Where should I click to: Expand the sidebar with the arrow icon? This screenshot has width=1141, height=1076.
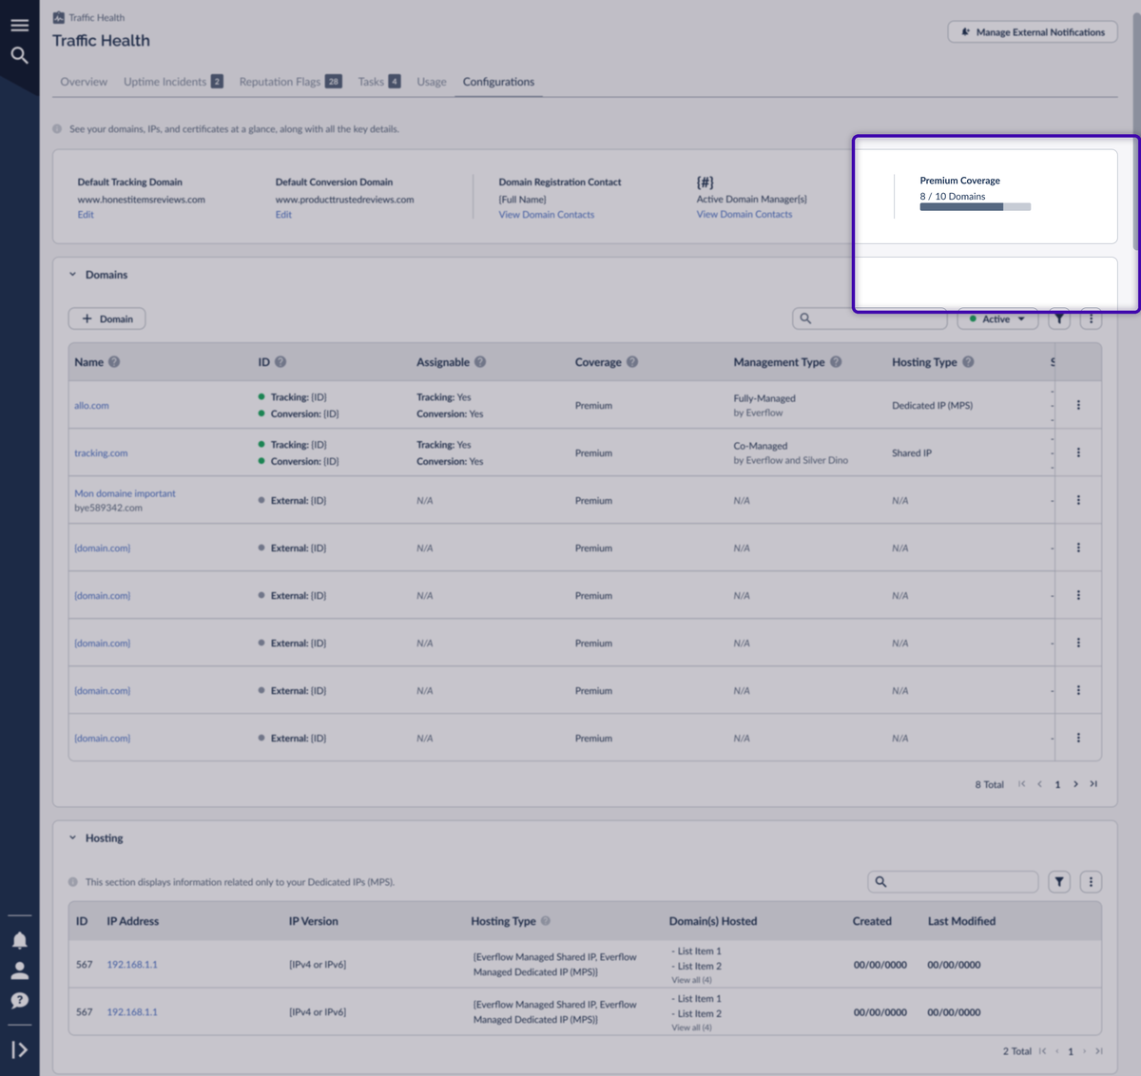(x=19, y=1049)
